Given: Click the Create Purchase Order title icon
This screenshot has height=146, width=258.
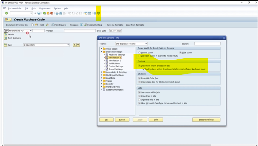Looking at the screenshot, I should click(x=8, y=20).
